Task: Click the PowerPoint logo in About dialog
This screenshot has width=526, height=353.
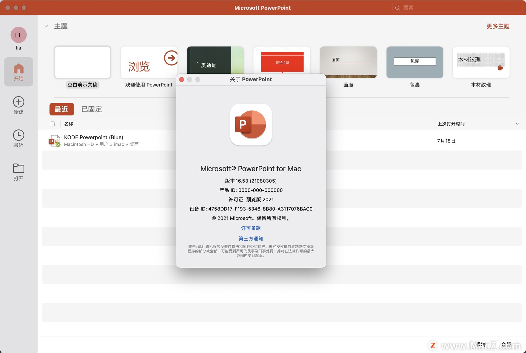Action: tap(251, 125)
